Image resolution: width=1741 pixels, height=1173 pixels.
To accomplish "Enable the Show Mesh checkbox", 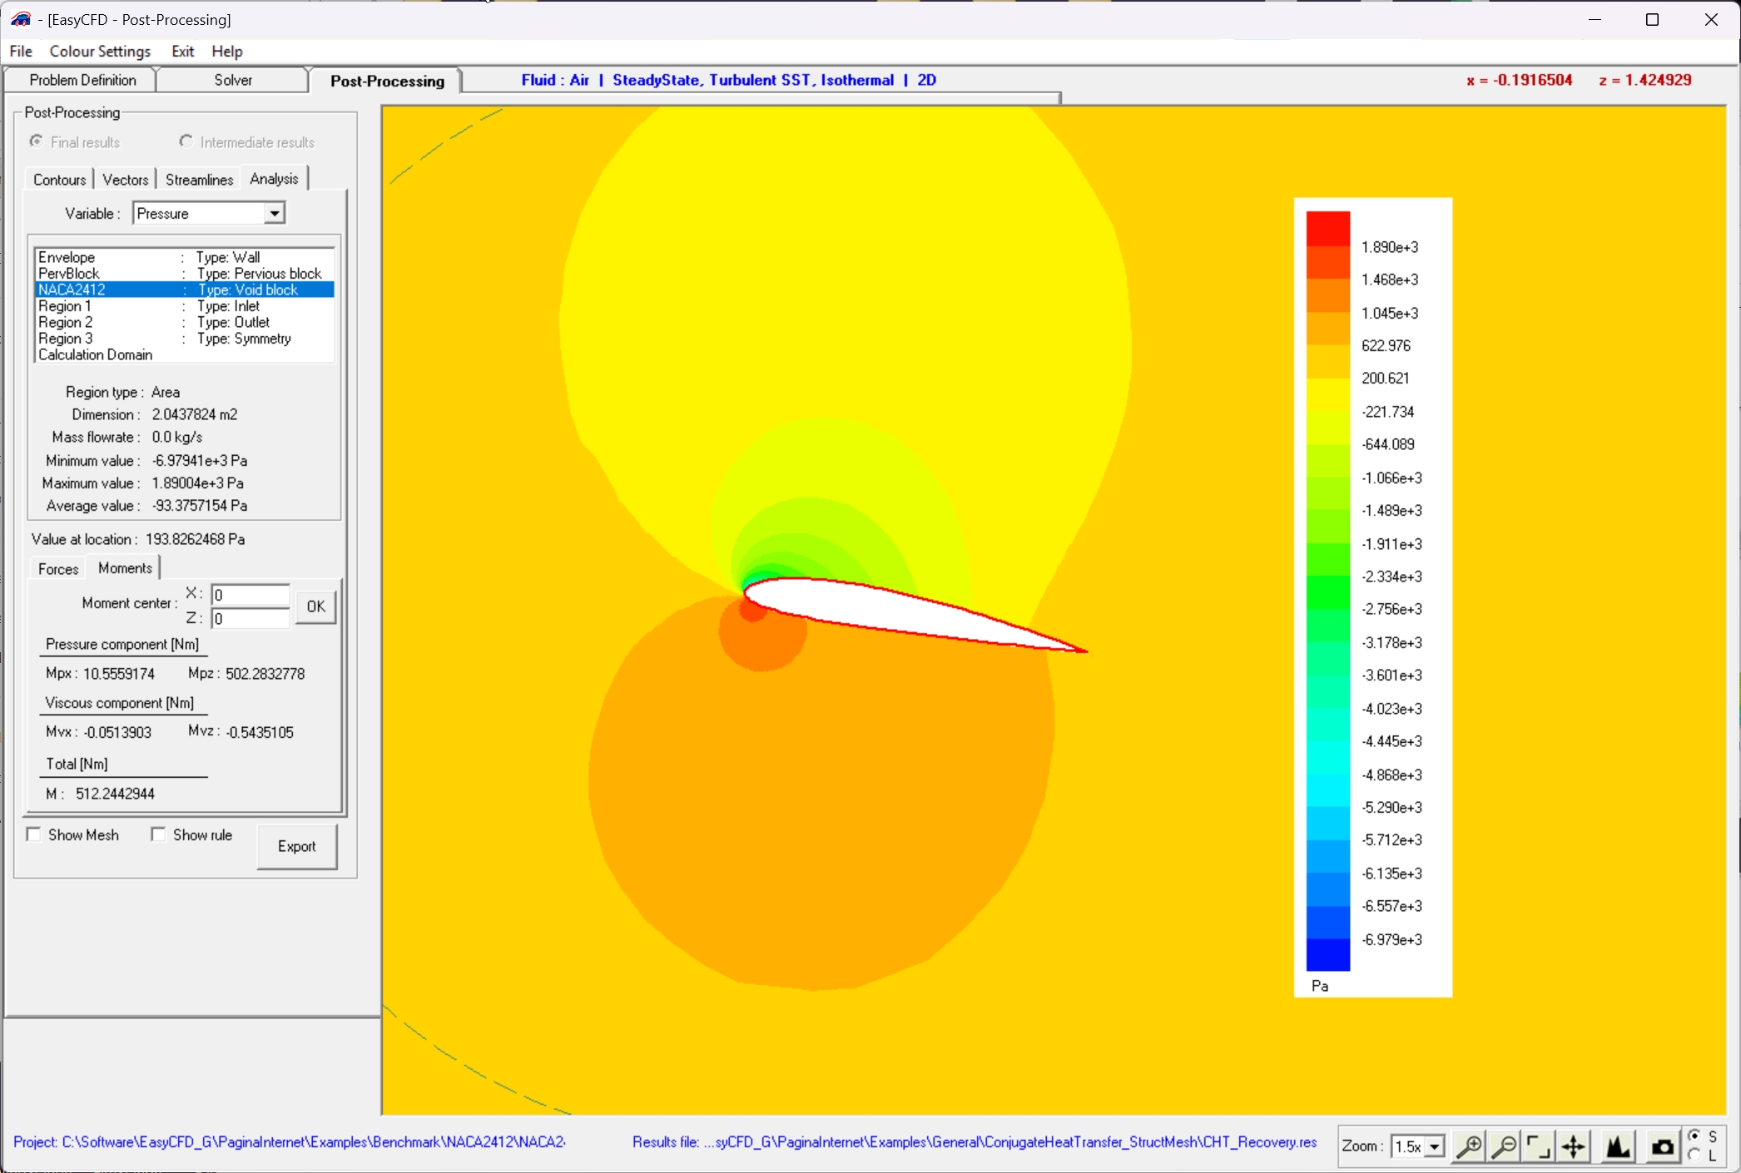I will tap(34, 834).
